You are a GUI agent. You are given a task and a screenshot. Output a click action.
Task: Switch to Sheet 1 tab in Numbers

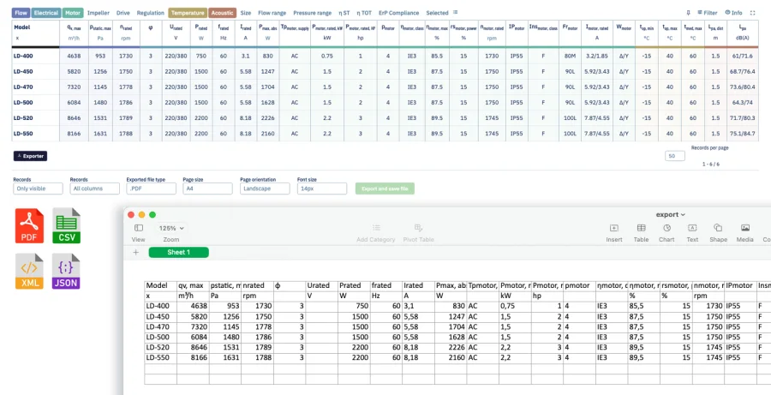tap(178, 253)
